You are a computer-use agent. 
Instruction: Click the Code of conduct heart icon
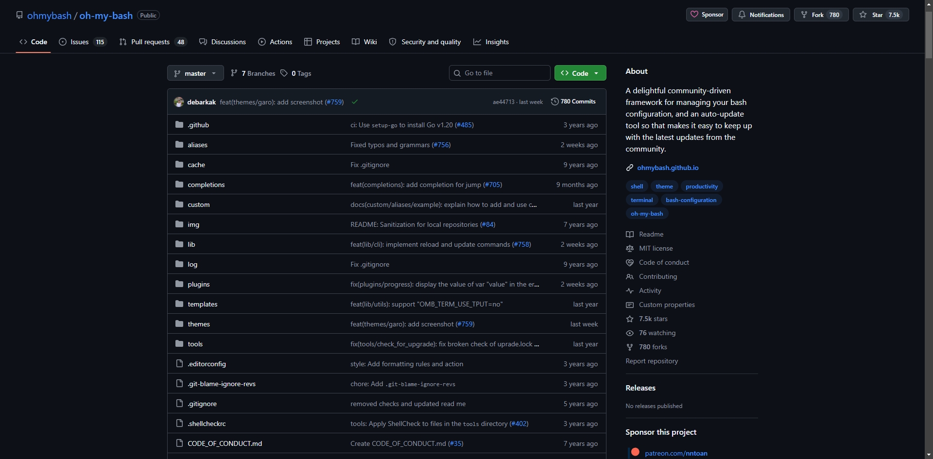click(630, 262)
